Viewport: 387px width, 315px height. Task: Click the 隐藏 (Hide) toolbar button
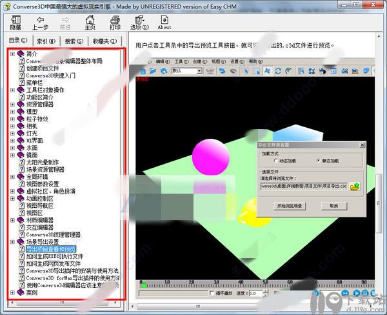click(x=15, y=23)
